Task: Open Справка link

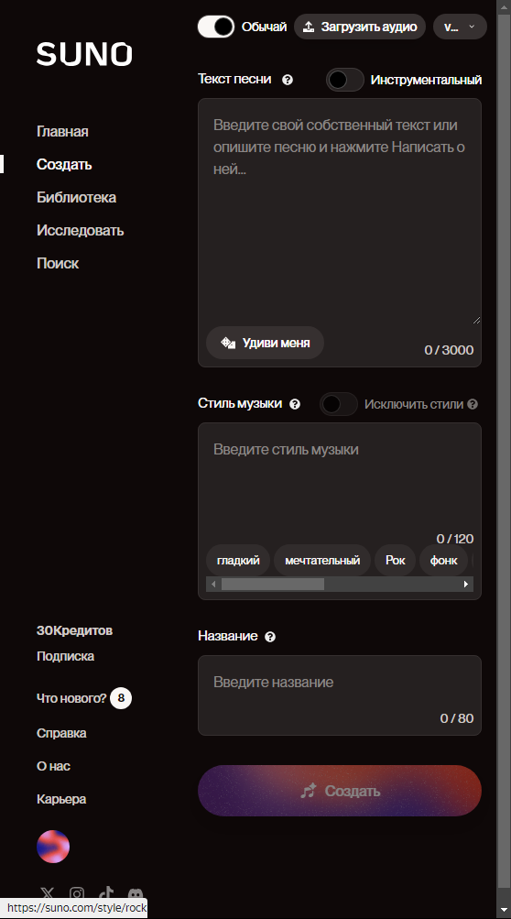Action: coord(61,733)
